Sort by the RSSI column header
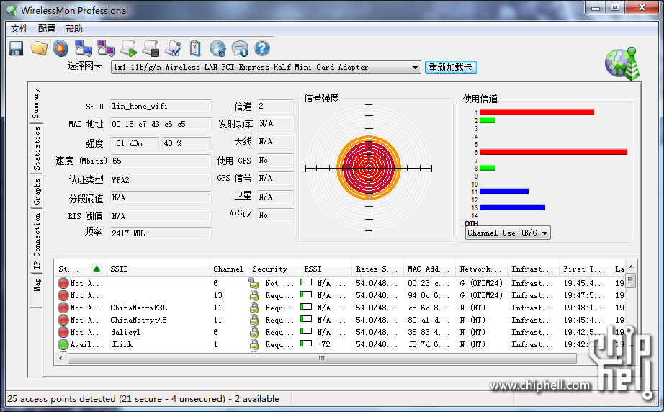The image size is (664, 412). coord(326,269)
